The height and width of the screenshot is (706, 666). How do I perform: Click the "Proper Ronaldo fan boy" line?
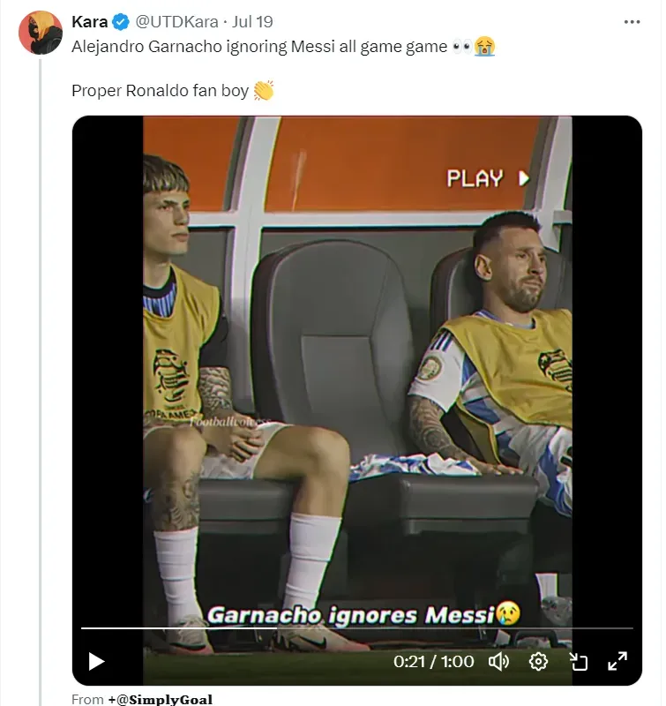(x=160, y=91)
